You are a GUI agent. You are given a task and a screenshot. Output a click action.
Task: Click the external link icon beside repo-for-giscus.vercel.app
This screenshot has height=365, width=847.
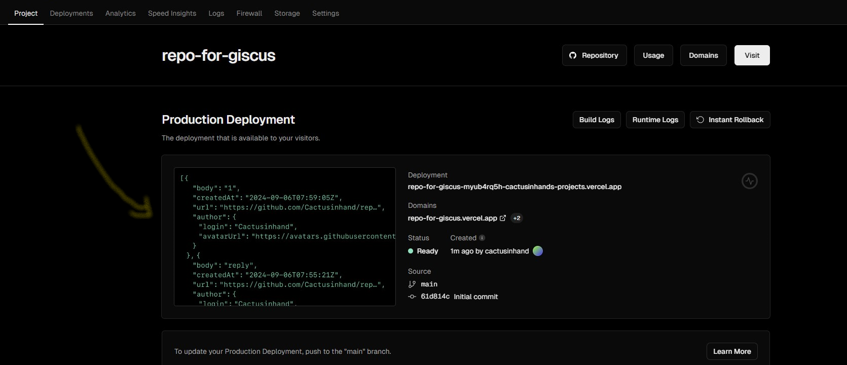[503, 218]
